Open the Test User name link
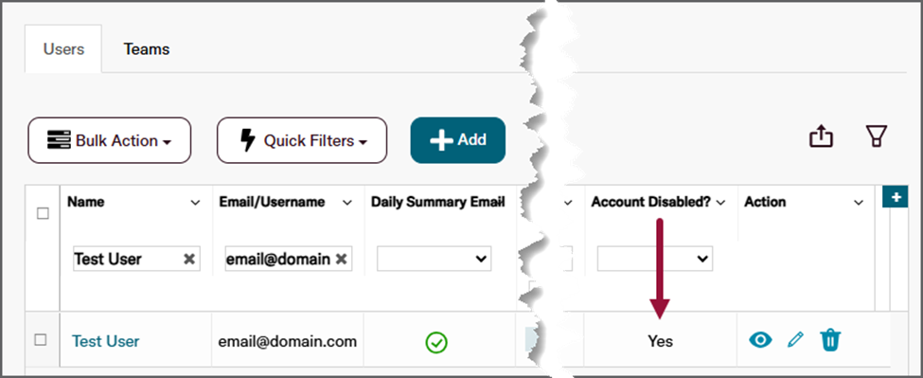This screenshot has height=378, width=923. (x=105, y=341)
